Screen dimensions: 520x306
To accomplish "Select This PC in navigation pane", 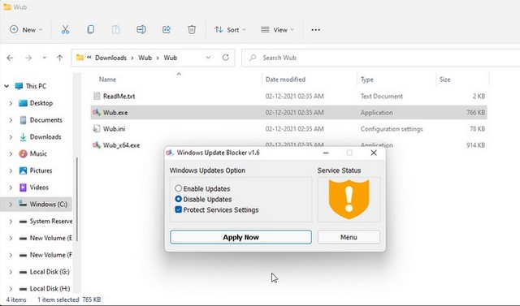I will (36, 86).
